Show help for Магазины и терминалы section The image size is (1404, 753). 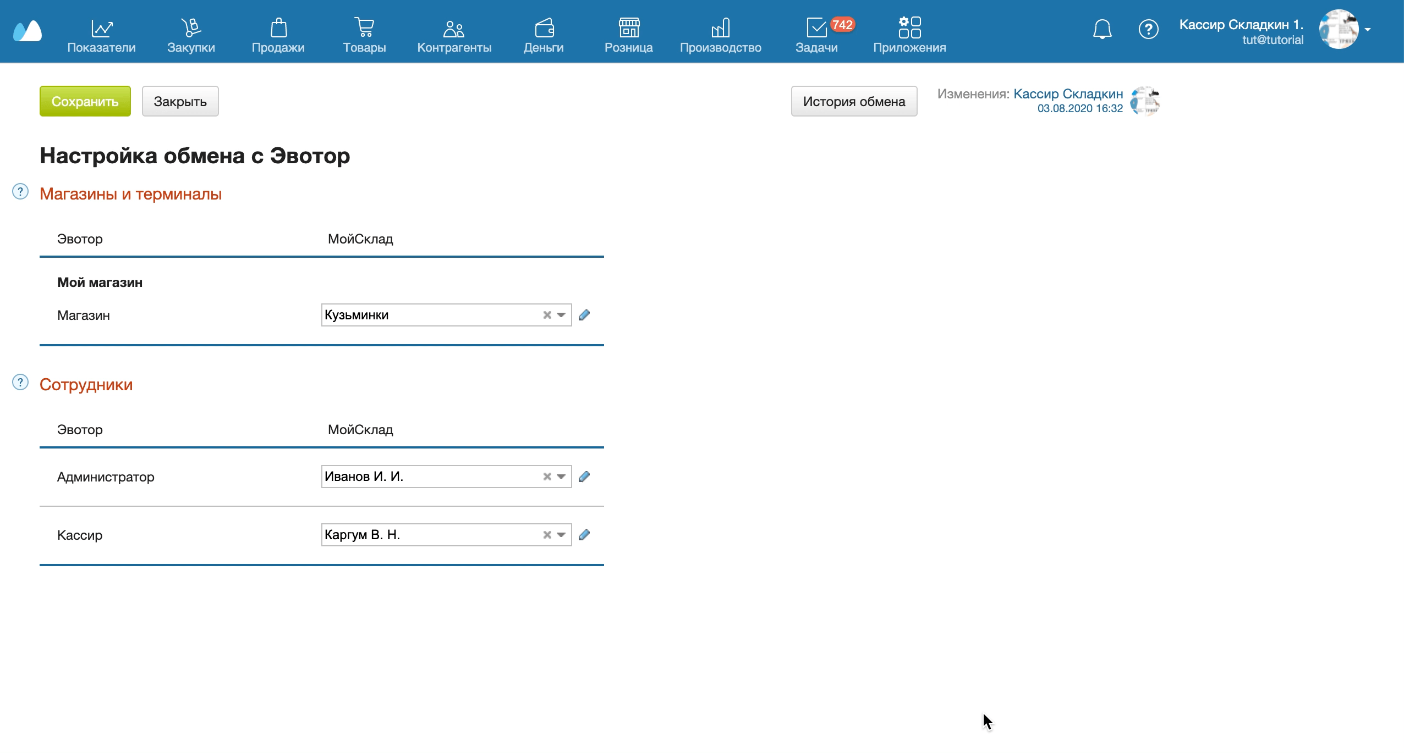point(20,192)
